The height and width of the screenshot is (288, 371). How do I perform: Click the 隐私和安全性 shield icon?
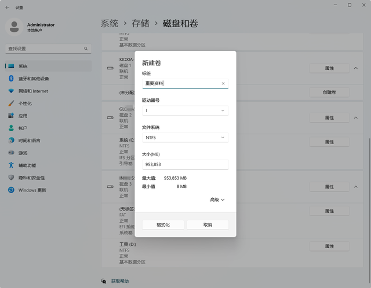coord(11,178)
